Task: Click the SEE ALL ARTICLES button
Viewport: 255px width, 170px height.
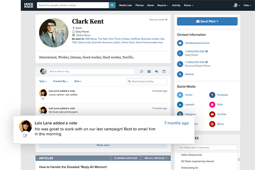Action: (156, 158)
